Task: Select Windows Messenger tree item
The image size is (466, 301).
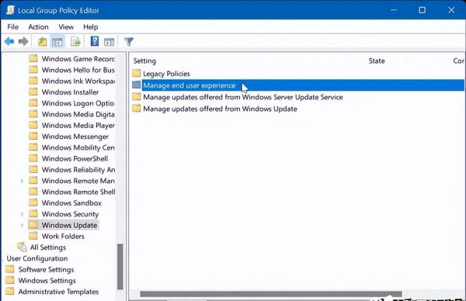Action: coord(75,137)
